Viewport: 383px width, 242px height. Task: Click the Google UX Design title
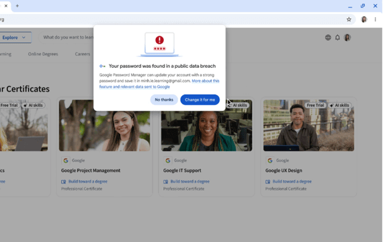pos(284,170)
